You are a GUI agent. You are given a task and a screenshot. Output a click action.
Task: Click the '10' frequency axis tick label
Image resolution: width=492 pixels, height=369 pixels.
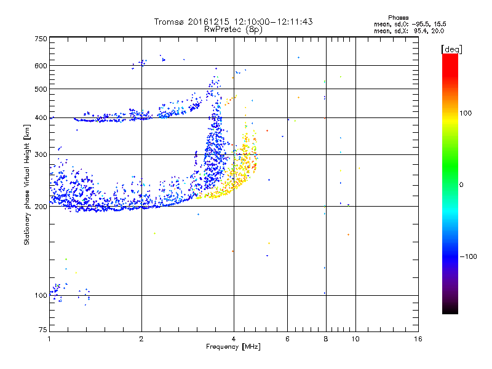pos(355,339)
